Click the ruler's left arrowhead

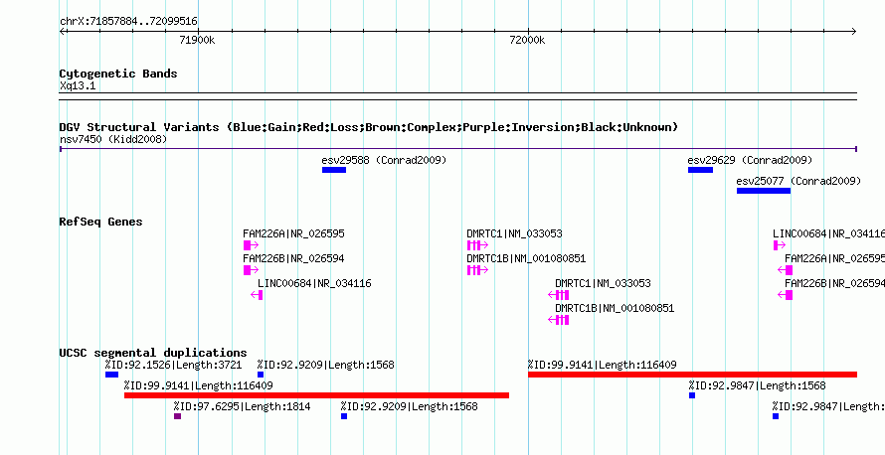tap(63, 32)
